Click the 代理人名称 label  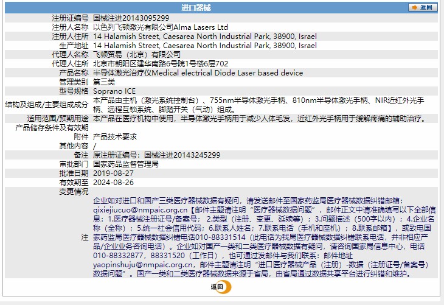(70, 54)
